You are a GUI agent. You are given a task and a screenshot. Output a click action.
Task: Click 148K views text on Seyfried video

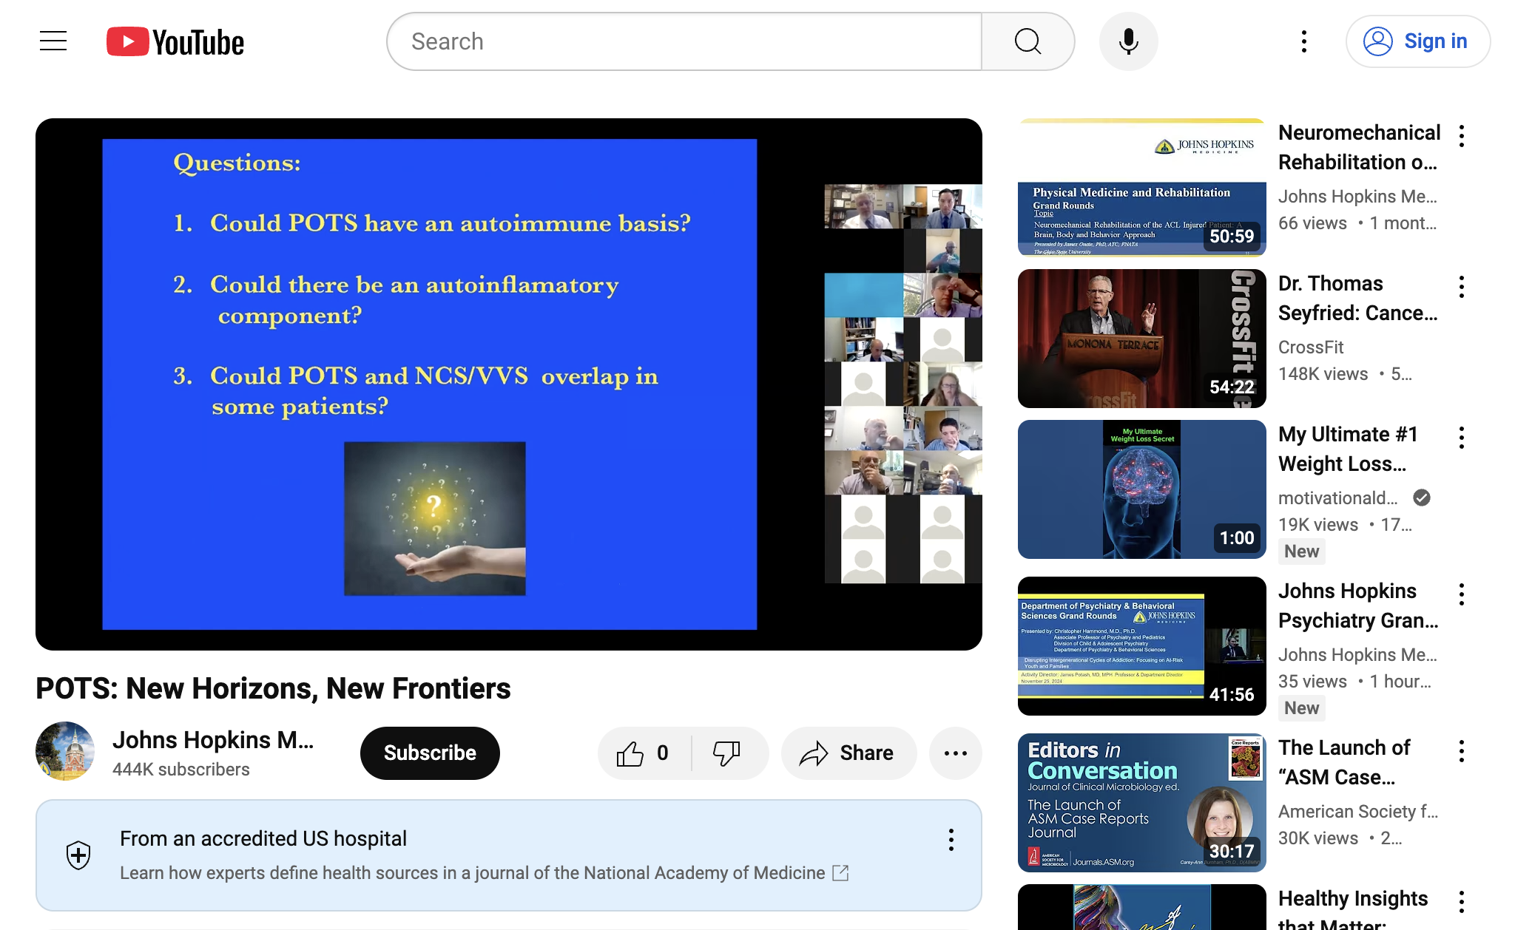click(x=1323, y=374)
